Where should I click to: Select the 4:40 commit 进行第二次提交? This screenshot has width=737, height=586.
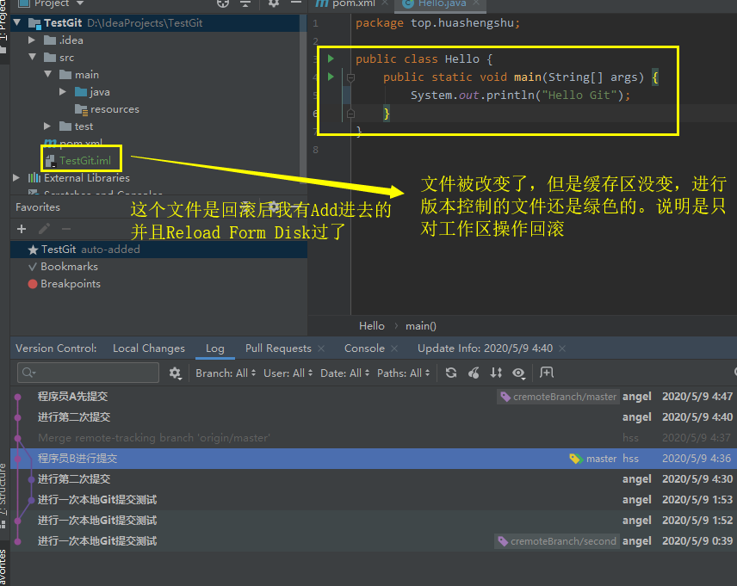(374, 417)
